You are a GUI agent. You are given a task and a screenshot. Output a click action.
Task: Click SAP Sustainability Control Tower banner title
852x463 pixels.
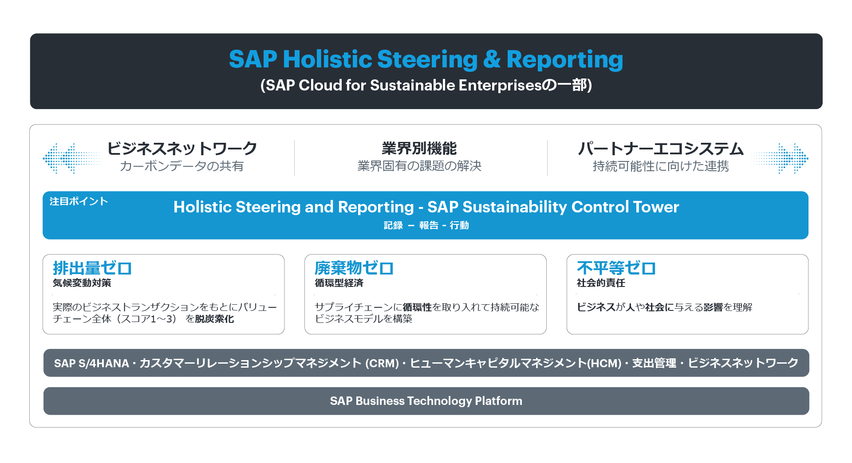(426, 207)
